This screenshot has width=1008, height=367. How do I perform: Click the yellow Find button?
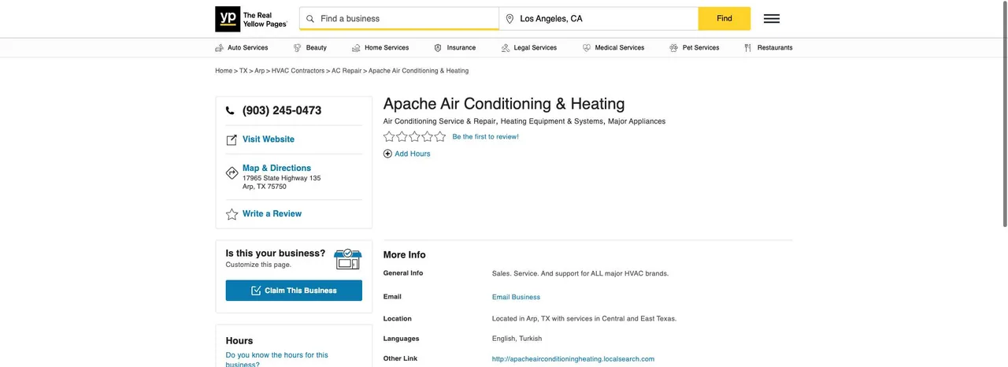(724, 19)
